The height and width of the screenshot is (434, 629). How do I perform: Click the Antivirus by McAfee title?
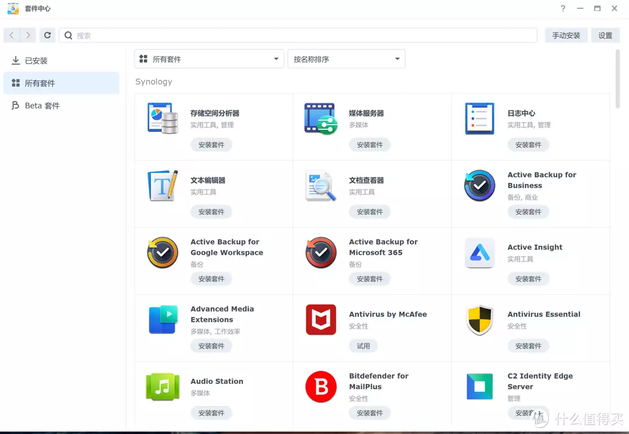pyautogui.click(x=387, y=314)
